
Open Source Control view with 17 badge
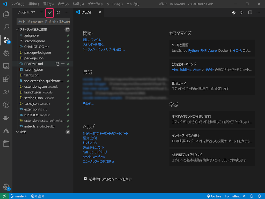pos(7,40)
